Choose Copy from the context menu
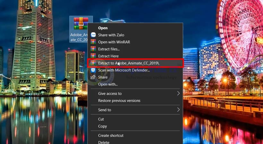Screen dimensions: 263x144 [x=102, y=126]
